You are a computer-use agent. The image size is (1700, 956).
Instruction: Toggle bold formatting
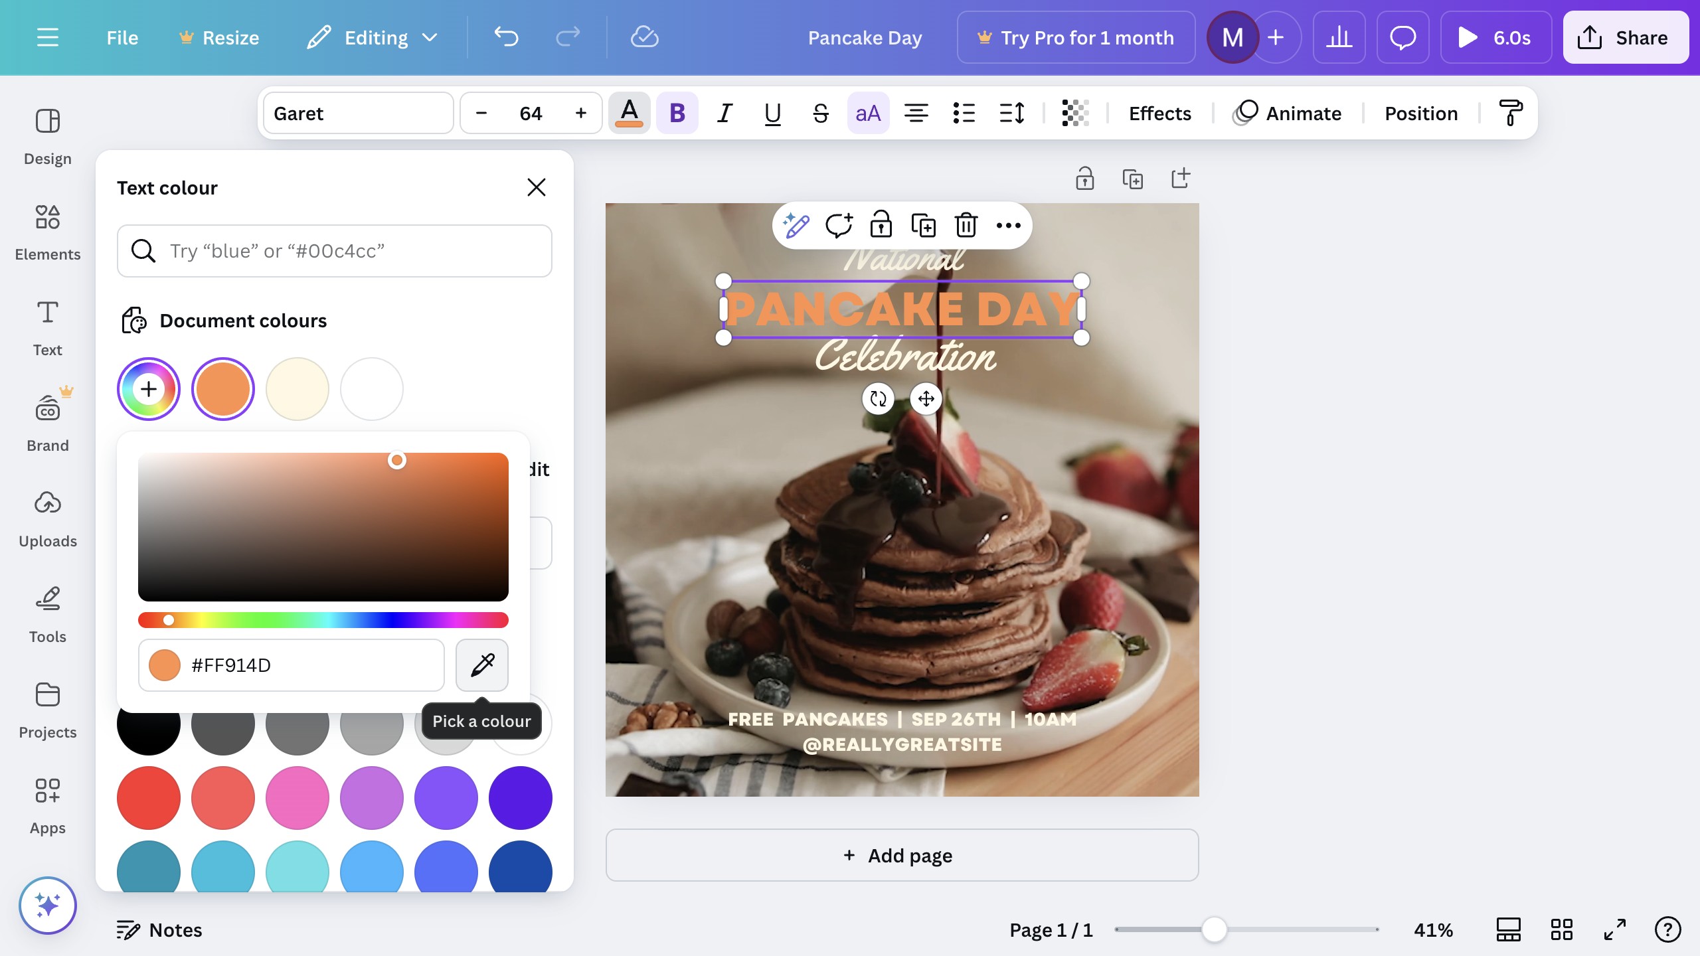[677, 114]
